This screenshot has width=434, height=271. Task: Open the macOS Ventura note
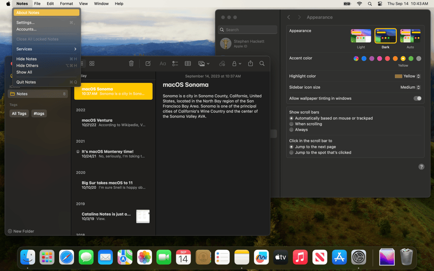[114, 122]
